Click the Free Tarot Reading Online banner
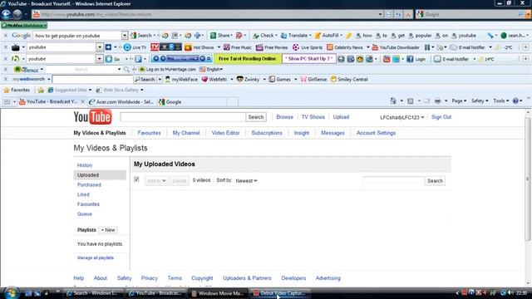The image size is (532, 299). 248,59
